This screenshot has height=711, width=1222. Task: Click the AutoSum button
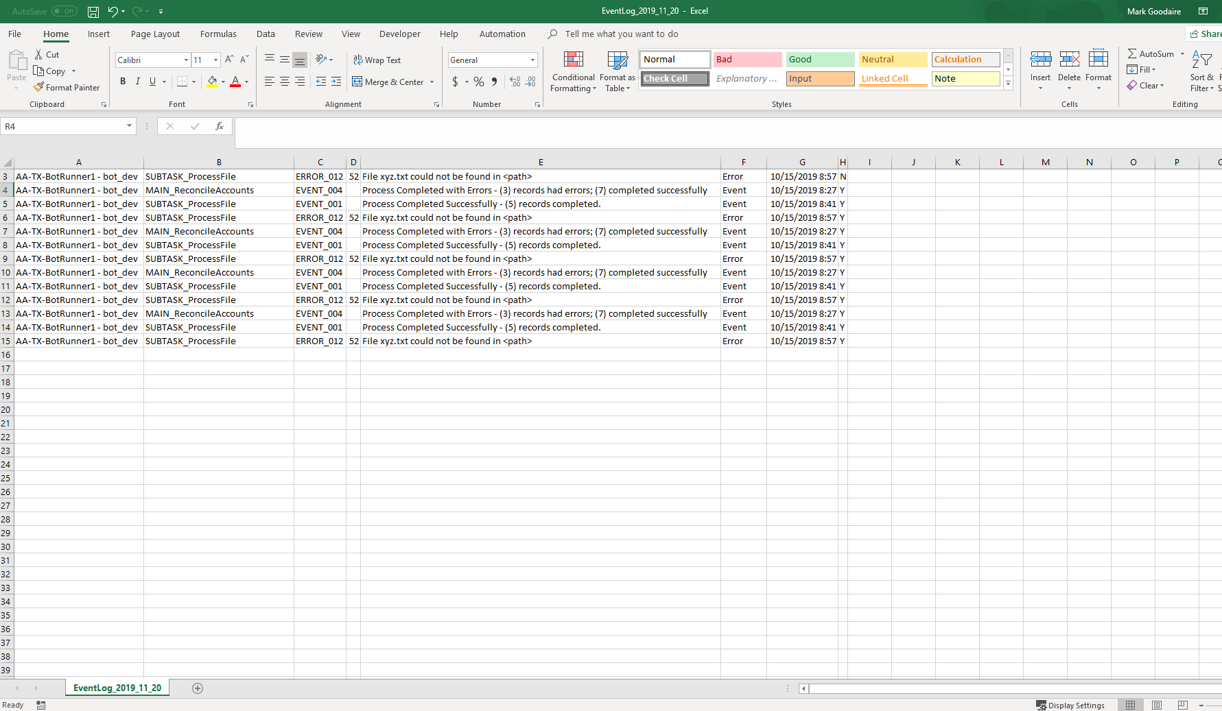pos(1151,54)
